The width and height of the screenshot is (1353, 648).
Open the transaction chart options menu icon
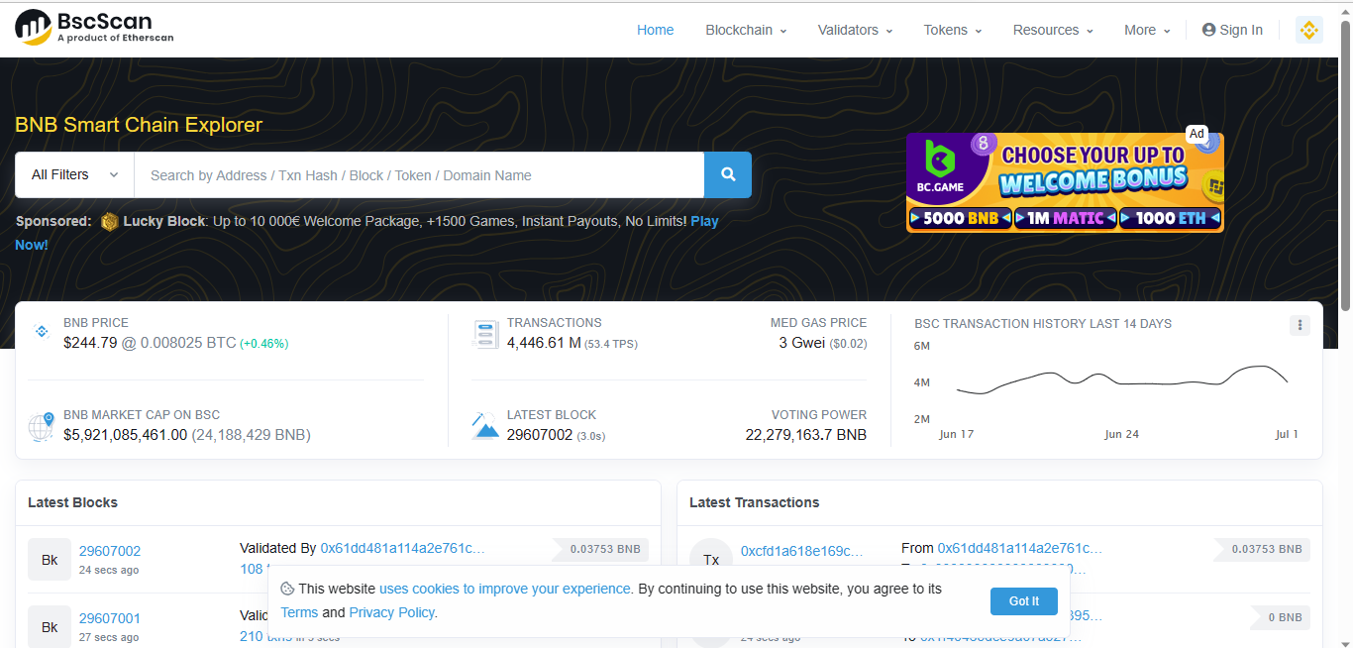(1300, 325)
